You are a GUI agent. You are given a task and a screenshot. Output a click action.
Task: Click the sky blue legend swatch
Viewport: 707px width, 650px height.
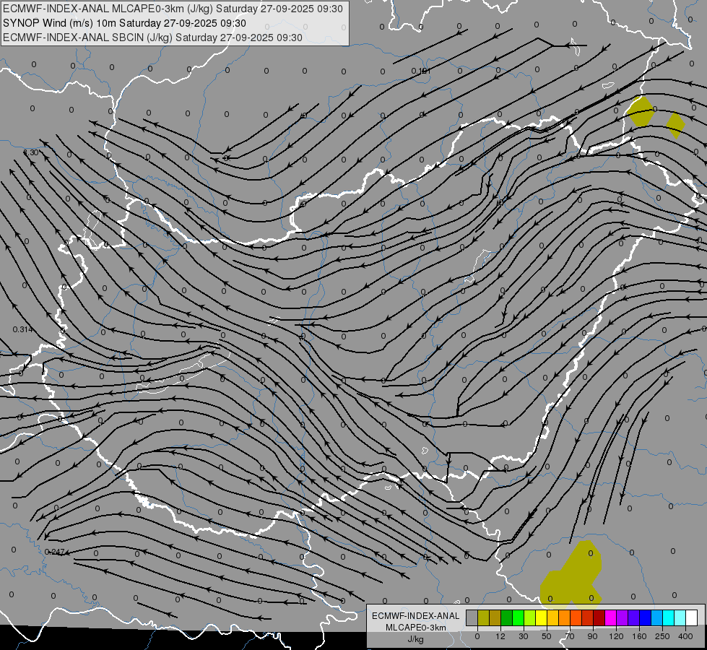(x=656, y=617)
